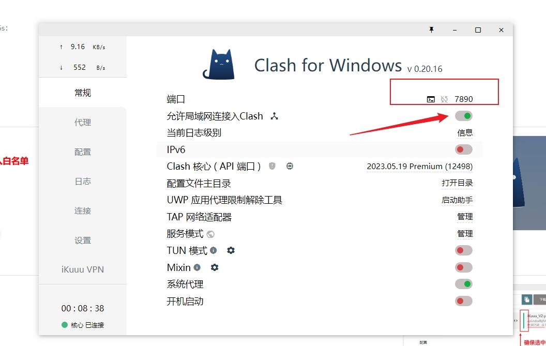
Task: Click the UWP 应用代理限制解除工具 label
Action: point(224,200)
